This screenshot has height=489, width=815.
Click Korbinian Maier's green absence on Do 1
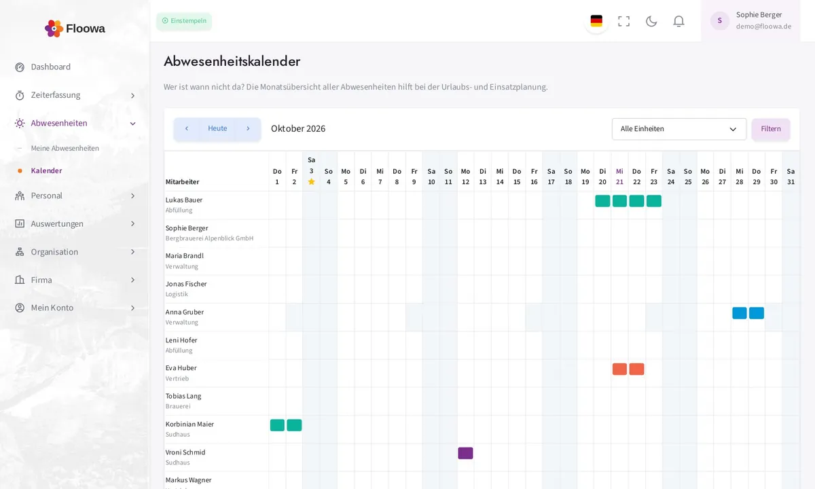[x=277, y=425]
